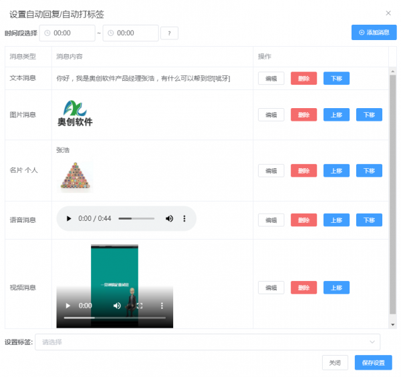401x377 pixels.
Task: Edit the 图片消息 row
Action: 271,115
